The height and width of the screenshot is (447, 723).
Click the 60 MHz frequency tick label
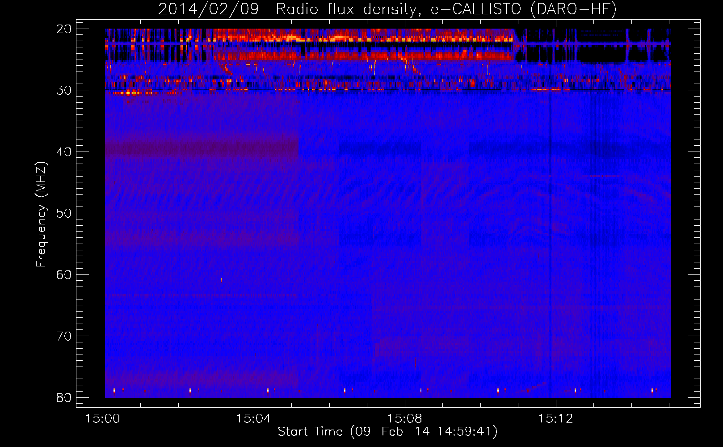64,275
